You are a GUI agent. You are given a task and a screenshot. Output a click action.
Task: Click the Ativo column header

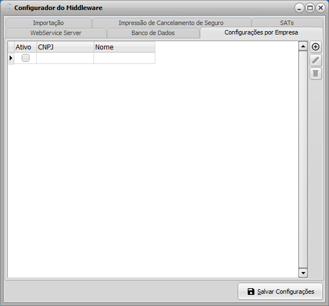click(26, 47)
